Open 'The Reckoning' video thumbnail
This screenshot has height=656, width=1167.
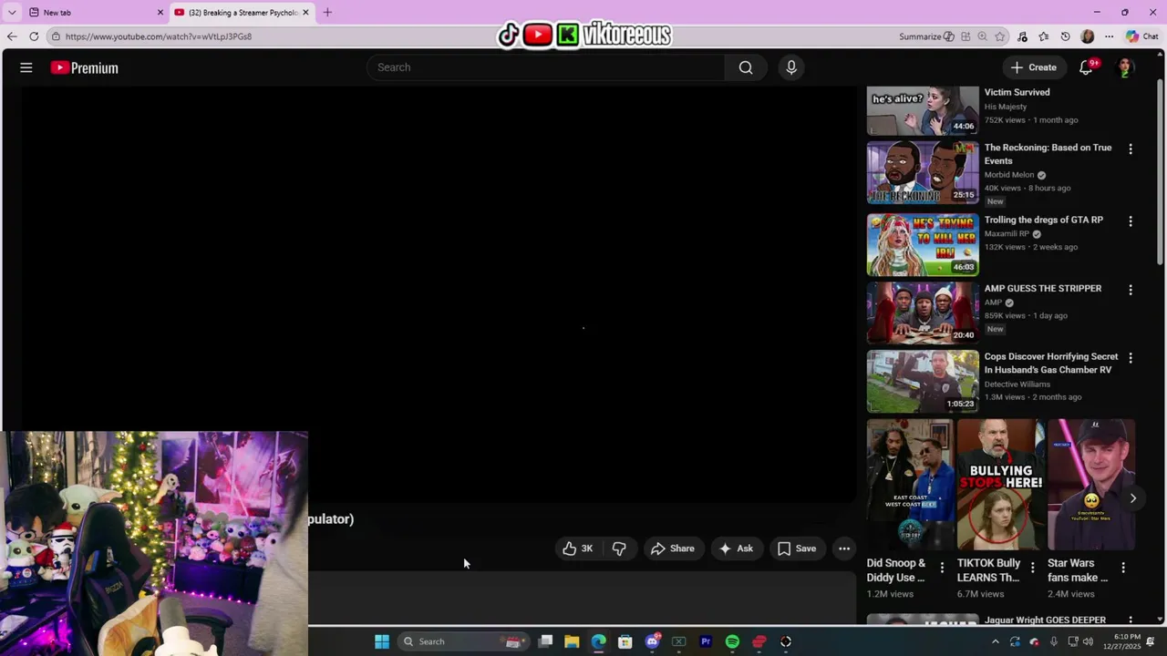click(923, 172)
